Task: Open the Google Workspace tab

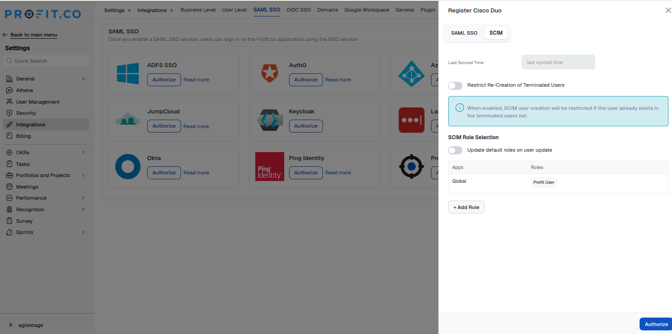Action: point(366,10)
